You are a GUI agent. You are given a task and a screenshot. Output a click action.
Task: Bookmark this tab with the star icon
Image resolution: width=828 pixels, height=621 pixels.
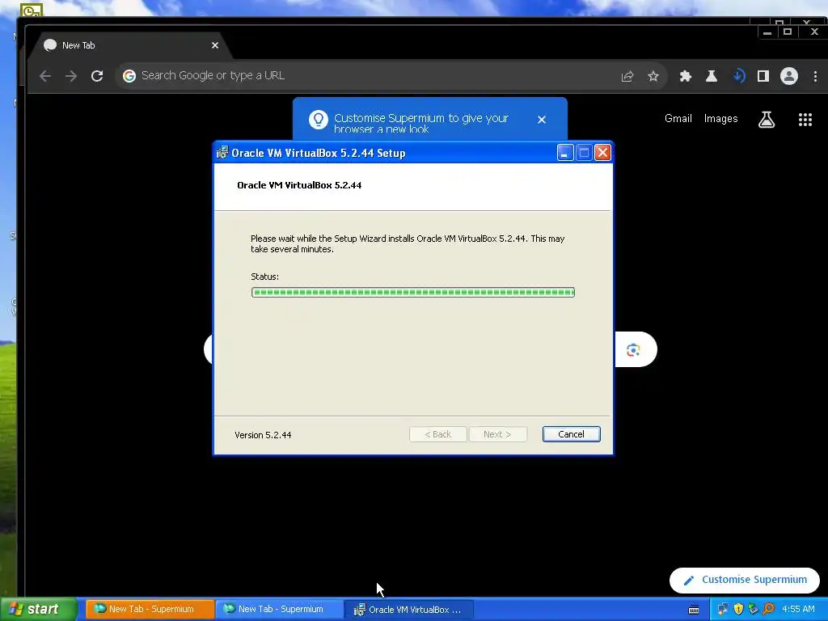(653, 77)
